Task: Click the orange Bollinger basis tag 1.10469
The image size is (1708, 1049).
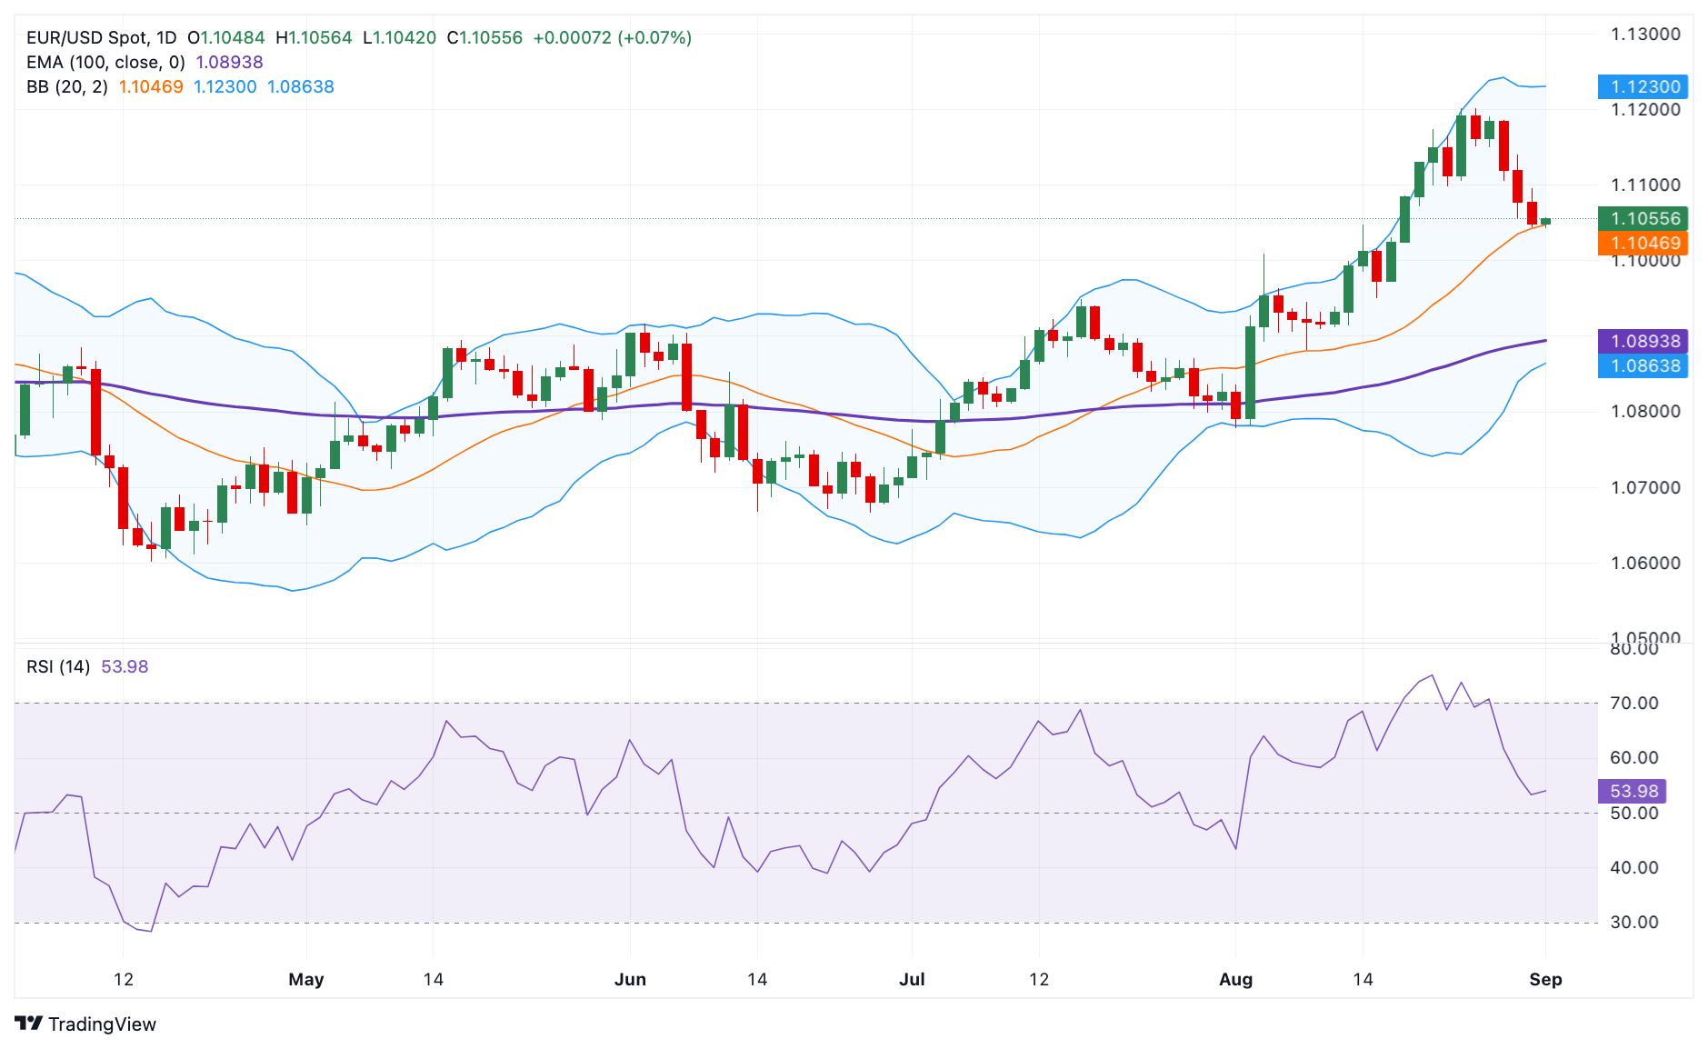Action: point(1646,245)
